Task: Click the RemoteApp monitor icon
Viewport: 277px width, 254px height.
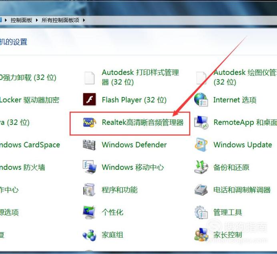Action: pos(201,122)
